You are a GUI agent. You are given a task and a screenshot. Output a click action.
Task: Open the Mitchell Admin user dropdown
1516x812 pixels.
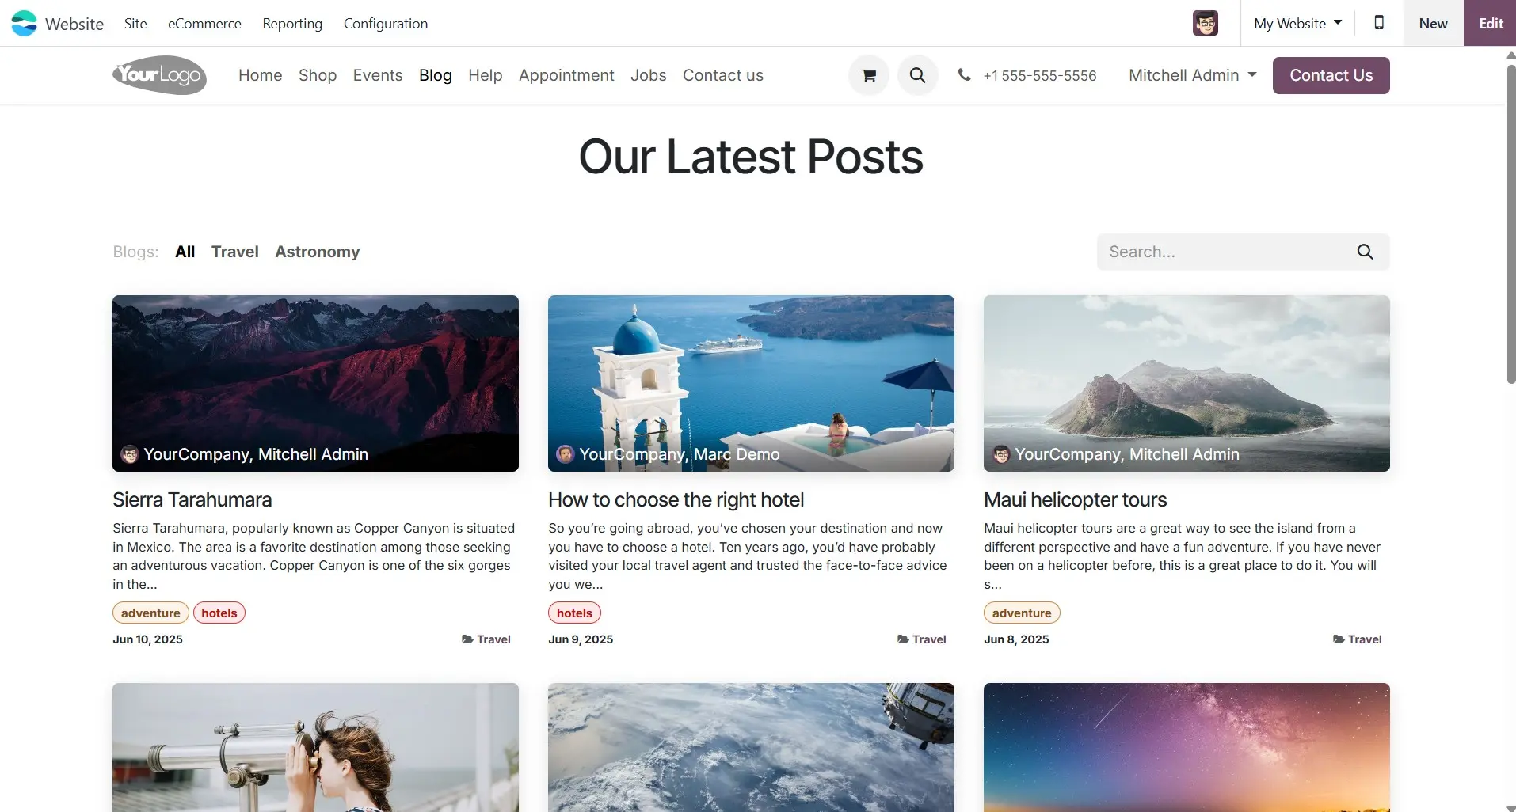coord(1192,75)
